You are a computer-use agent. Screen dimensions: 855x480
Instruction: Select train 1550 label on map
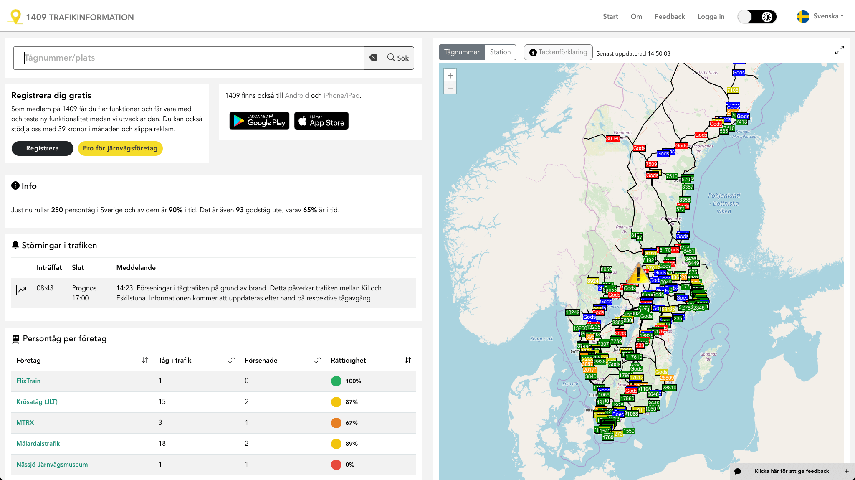629,431
